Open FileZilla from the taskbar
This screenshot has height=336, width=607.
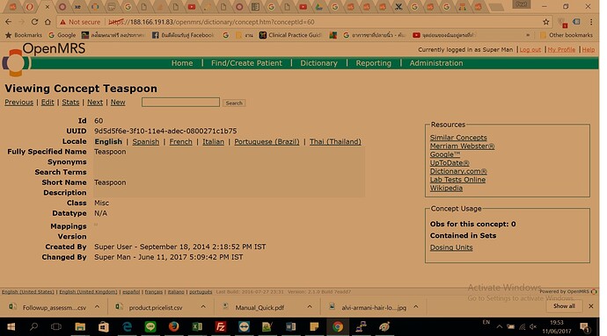pyautogui.click(x=220, y=326)
